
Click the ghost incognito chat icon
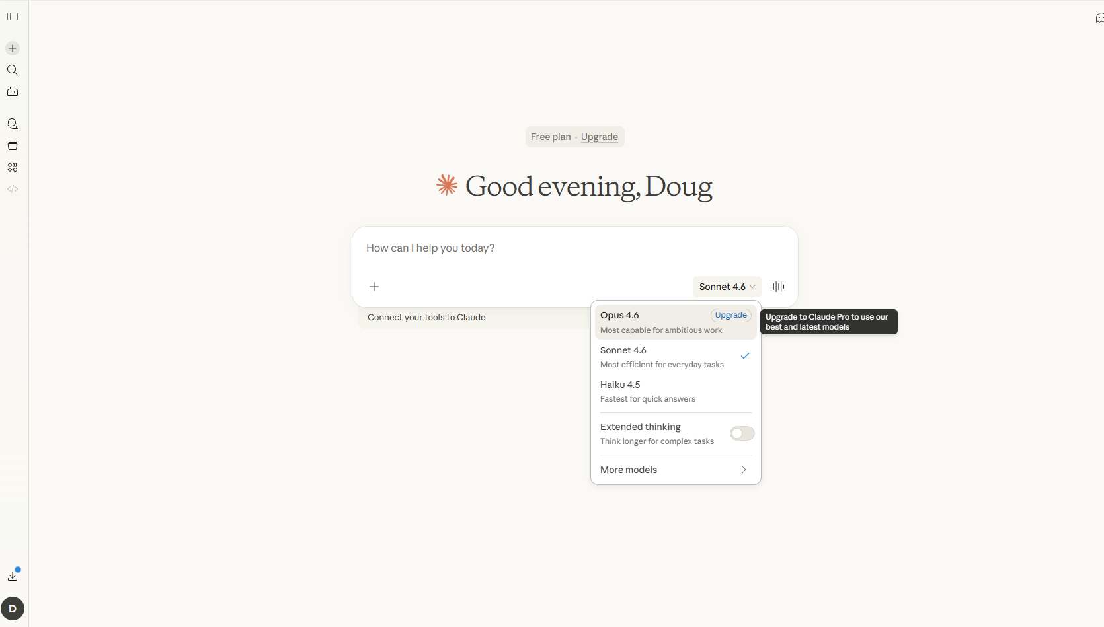point(1099,18)
